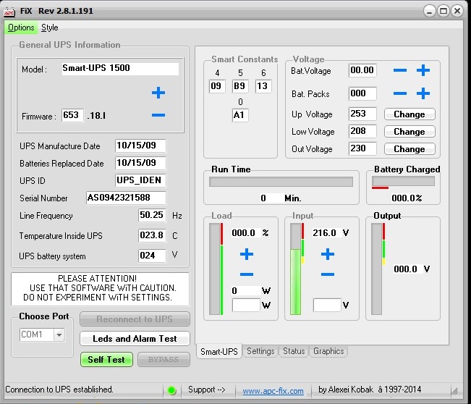
Task: Open the COM1 port dropdown
Action: 59,334
